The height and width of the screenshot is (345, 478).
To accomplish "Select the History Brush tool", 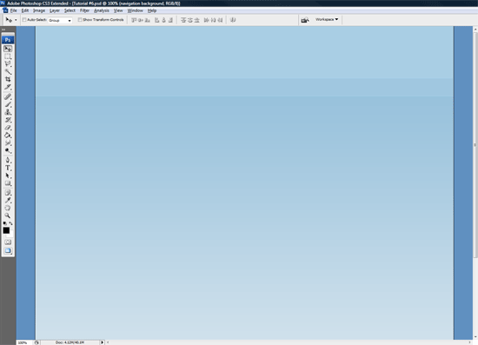I will tap(8, 120).
